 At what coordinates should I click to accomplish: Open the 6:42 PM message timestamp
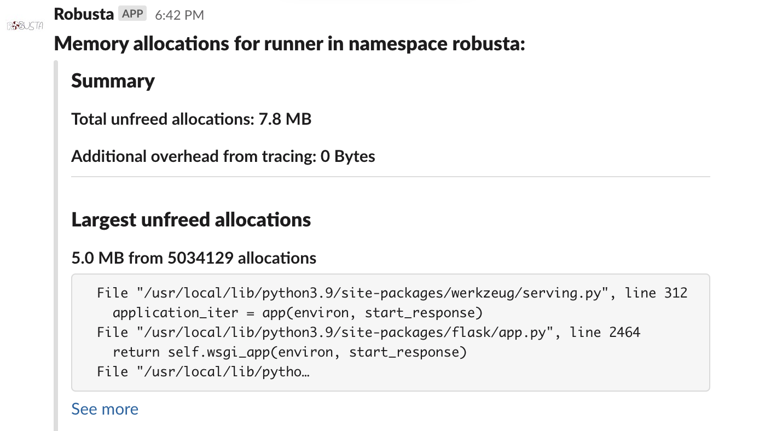(179, 15)
